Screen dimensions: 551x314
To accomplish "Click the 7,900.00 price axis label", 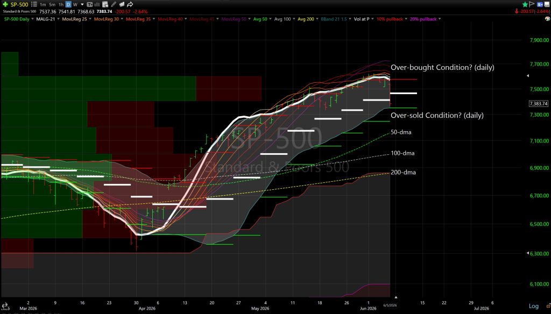I will [x=539, y=40].
